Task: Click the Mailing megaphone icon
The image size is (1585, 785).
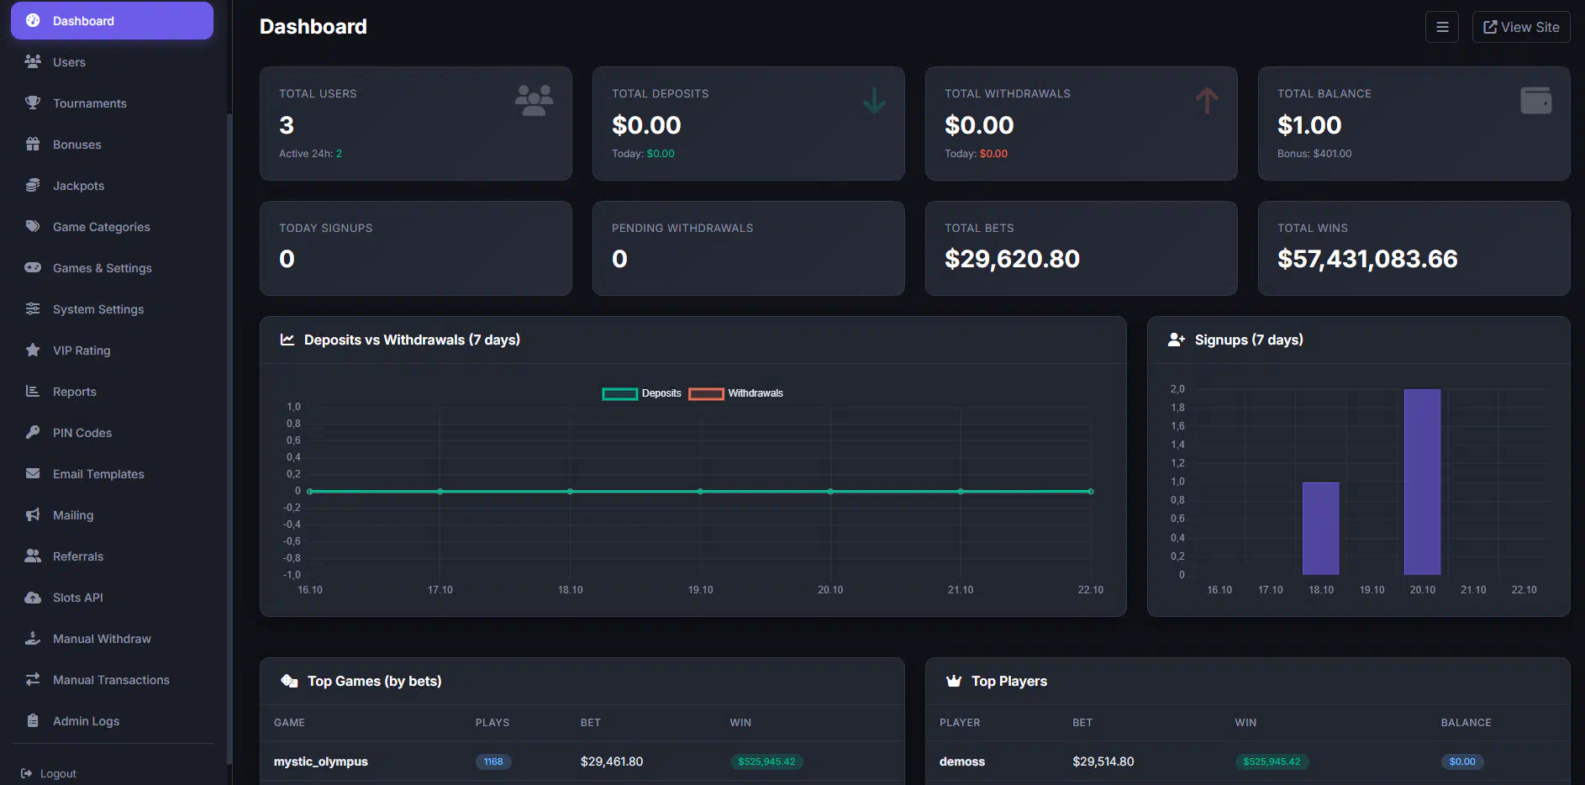Action: pyautogui.click(x=33, y=514)
